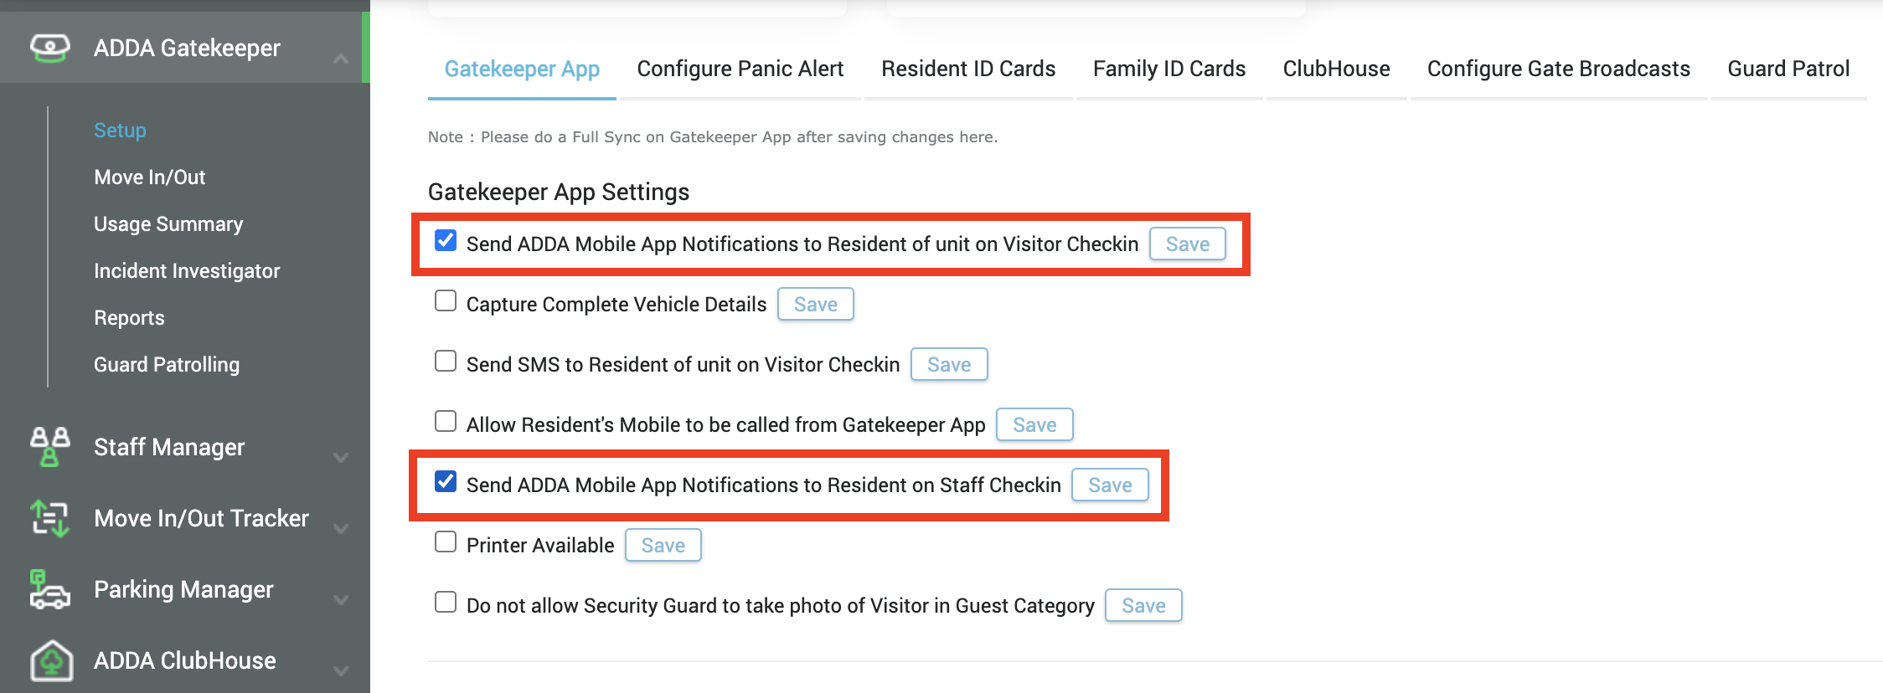Expand the Staff Manager section

pyautogui.click(x=340, y=458)
